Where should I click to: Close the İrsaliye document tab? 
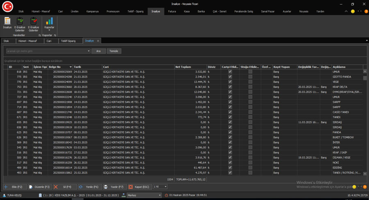point(98,41)
